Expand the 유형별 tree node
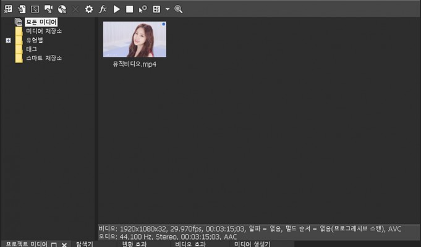 (8, 40)
